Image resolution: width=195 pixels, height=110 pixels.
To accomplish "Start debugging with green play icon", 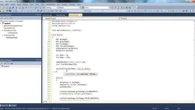I will point(44,8).
